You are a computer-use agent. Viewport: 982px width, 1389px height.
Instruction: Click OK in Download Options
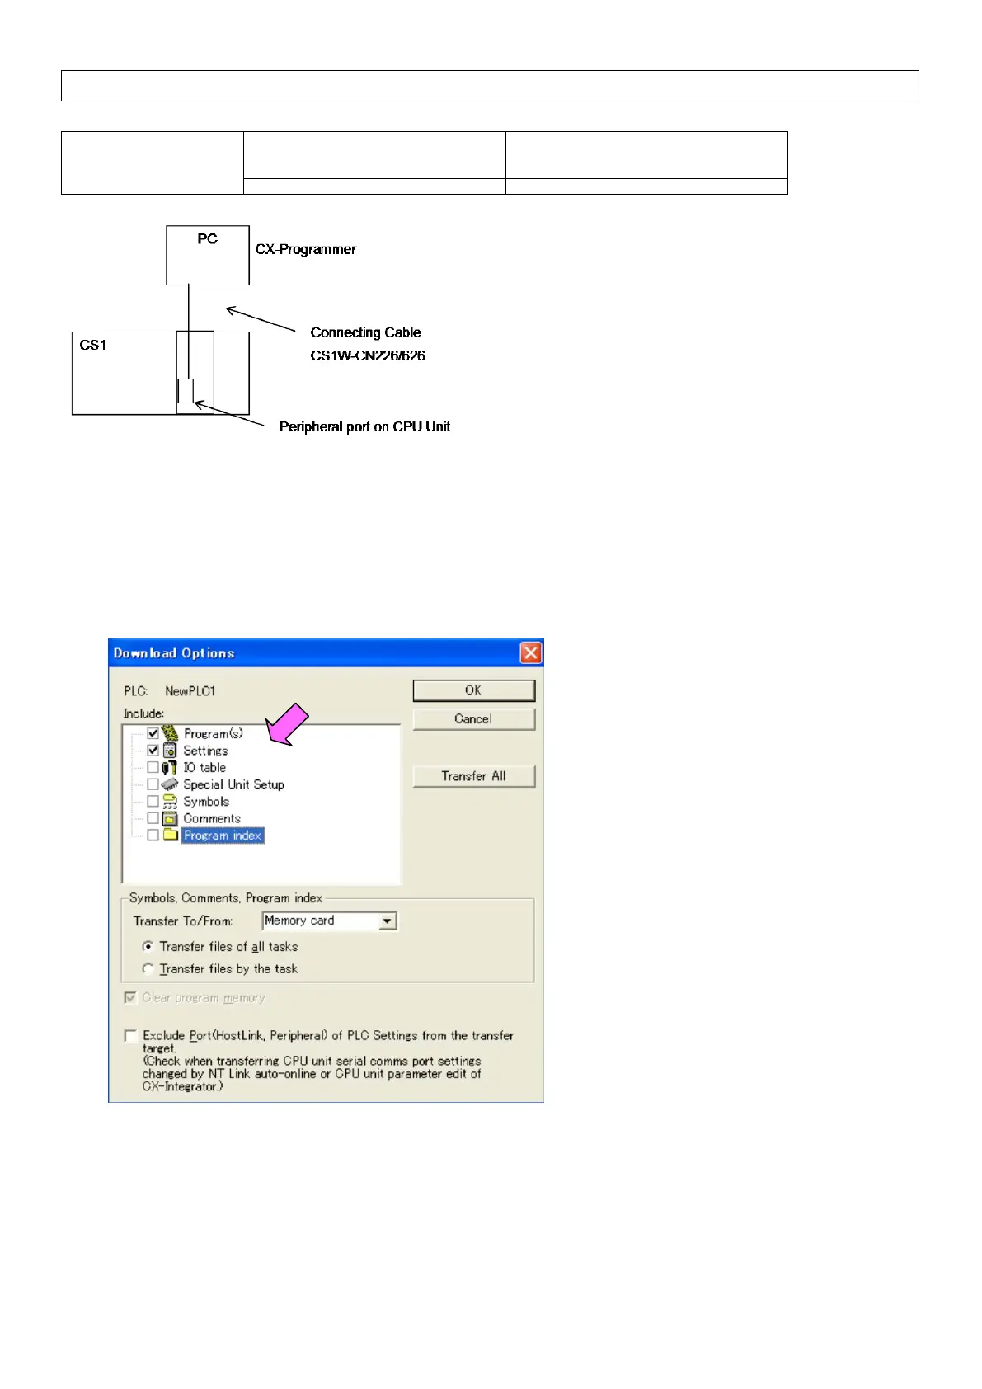473,690
